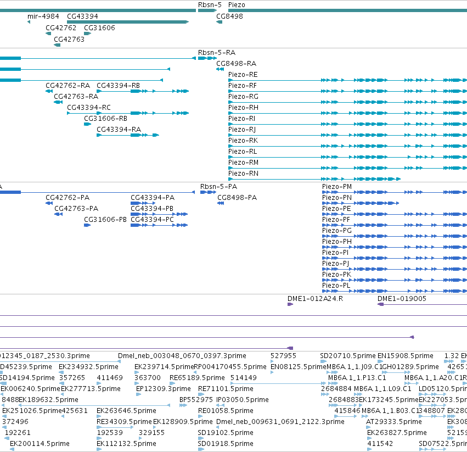Viewport: 467px width, 452px height.
Task: Select the CG42763-RA transcript label
Action: [x=76, y=97]
